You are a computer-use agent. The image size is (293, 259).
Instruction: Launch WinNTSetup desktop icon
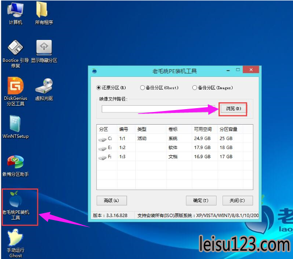(16, 127)
